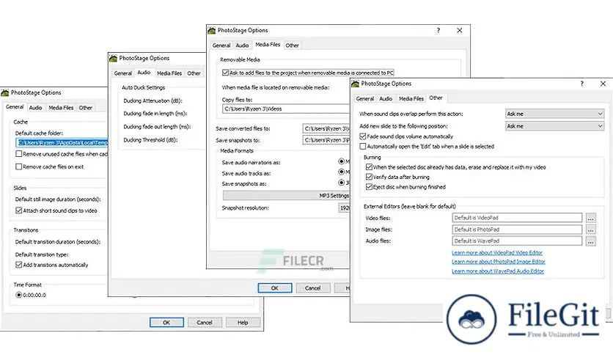This screenshot has height=355, width=613.
Task: Toggle Fade sound clips volume automatically
Action: point(363,136)
